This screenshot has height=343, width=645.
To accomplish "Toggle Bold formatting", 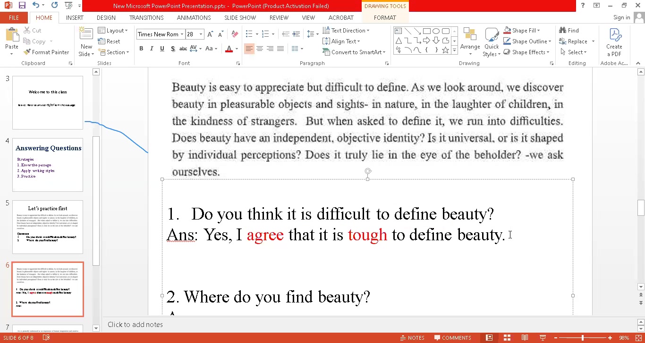I will pyautogui.click(x=141, y=49).
